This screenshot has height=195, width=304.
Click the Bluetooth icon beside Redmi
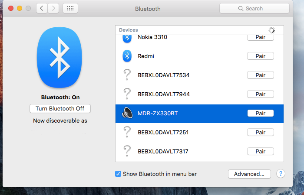pyautogui.click(x=127, y=56)
